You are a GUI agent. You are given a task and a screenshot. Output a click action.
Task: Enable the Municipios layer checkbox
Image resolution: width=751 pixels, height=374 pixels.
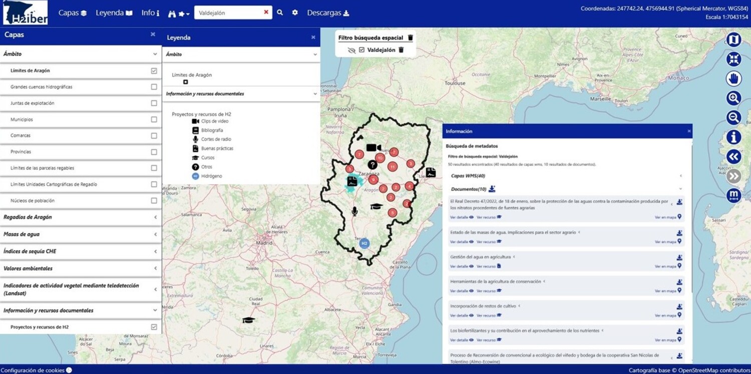[154, 119]
